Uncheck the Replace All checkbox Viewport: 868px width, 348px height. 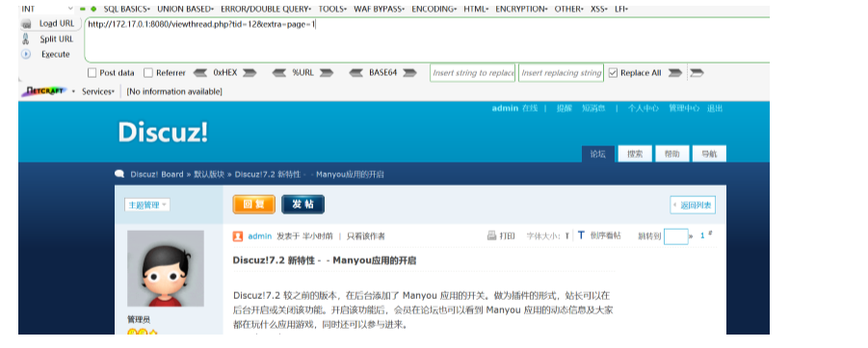[x=613, y=73]
